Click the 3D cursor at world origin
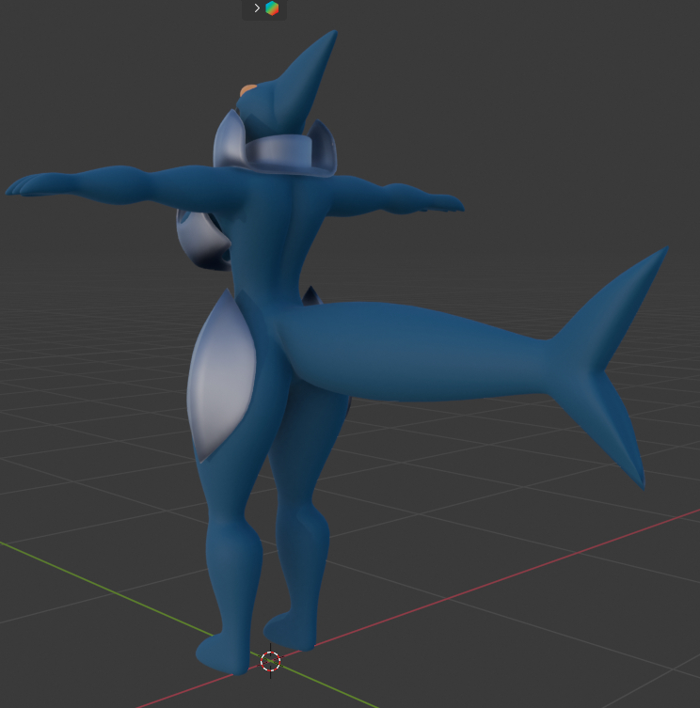The width and height of the screenshot is (700, 708). (x=270, y=661)
